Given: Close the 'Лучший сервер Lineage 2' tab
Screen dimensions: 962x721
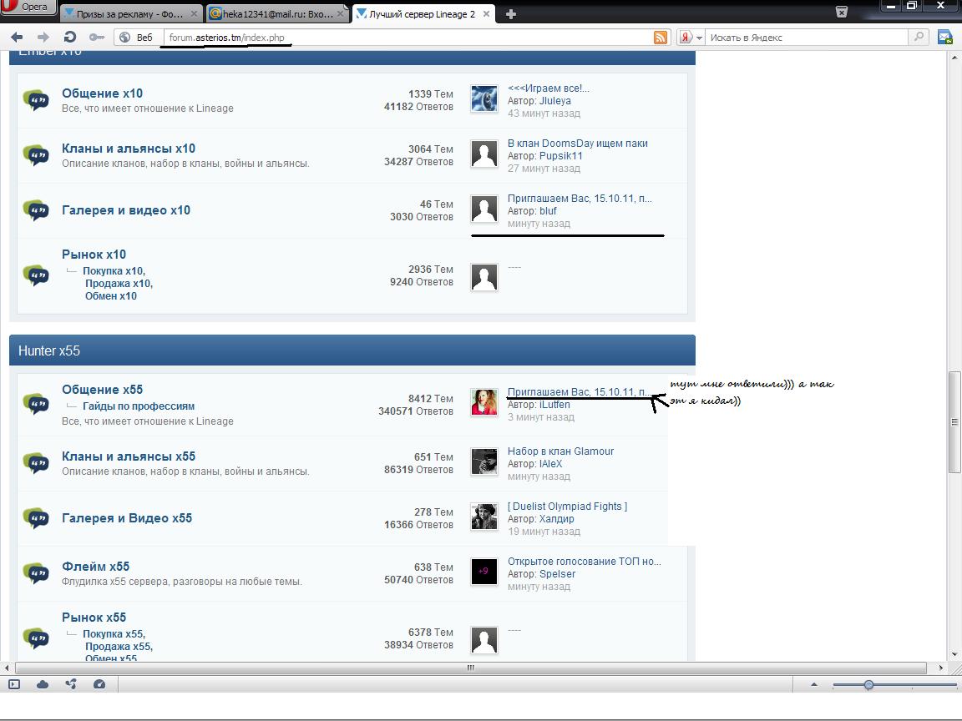Looking at the screenshot, I should point(487,13).
